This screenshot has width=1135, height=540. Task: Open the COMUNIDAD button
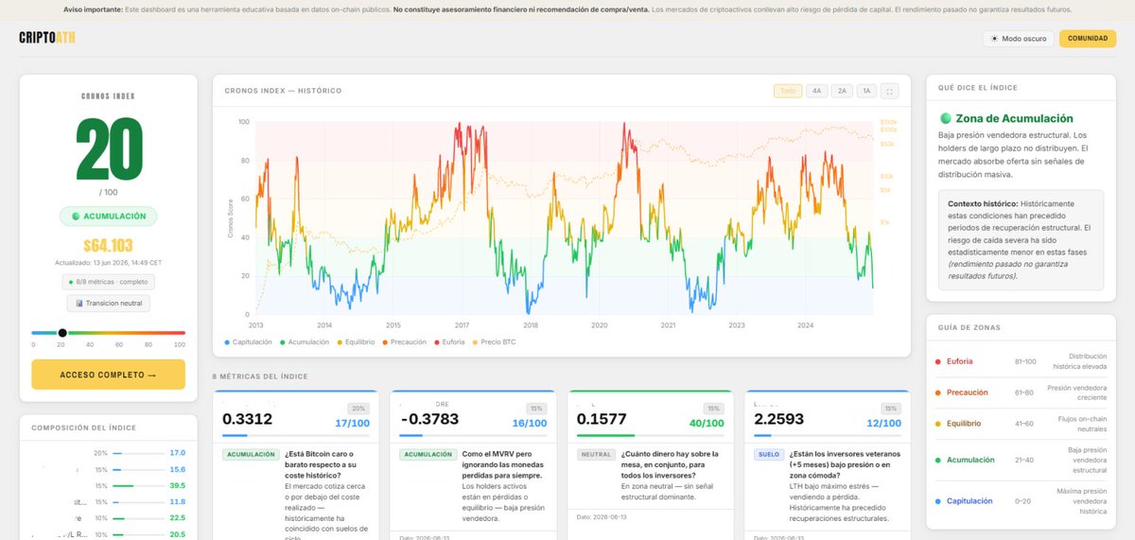(x=1088, y=39)
